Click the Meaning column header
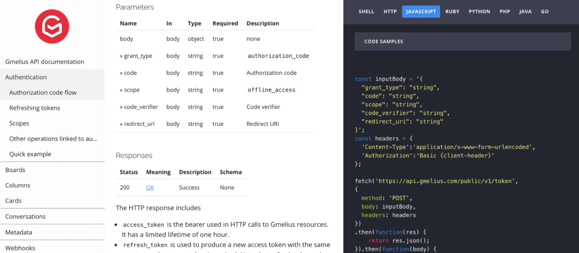The height and width of the screenshot is (253, 579). pyautogui.click(x=158, y=172)
